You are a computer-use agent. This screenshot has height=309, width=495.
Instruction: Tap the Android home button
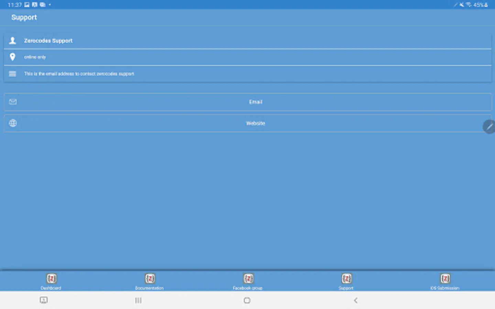coord(247,300)
